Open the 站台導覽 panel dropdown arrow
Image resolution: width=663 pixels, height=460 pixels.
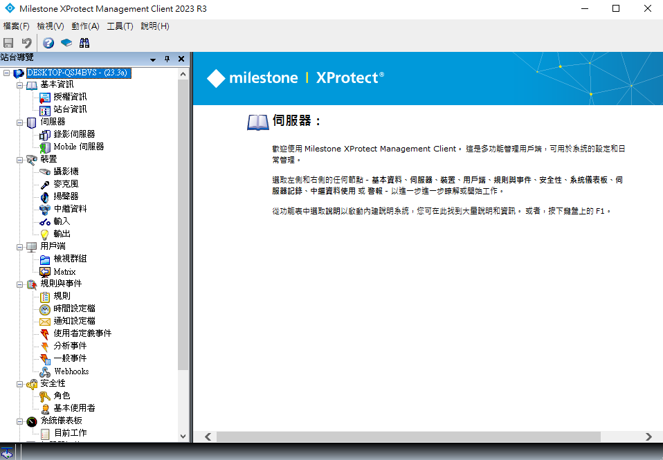pyautogui.click(x=153, y=59)
